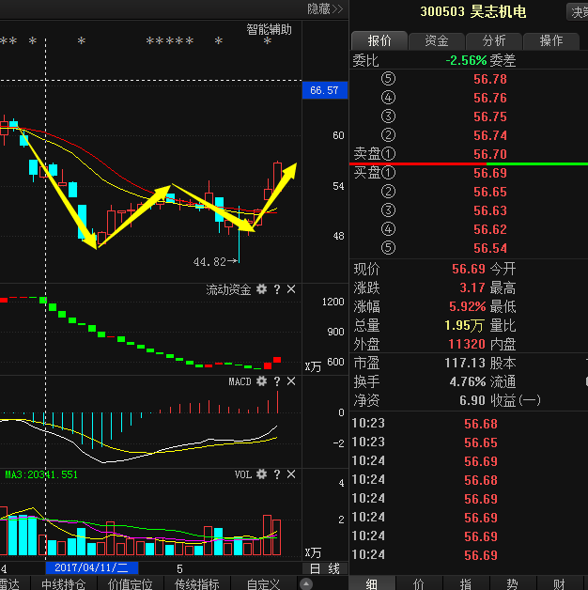Select the 财 tab at bottom right
The image size is (588, 590).
tap(559, 583)
